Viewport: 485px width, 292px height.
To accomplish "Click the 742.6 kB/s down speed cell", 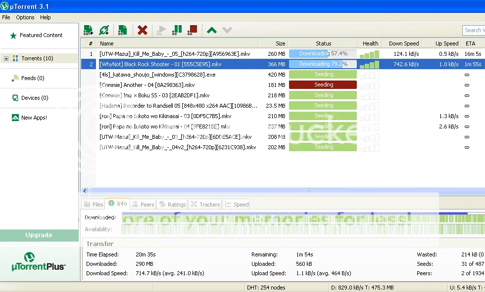I will [406, 64].
